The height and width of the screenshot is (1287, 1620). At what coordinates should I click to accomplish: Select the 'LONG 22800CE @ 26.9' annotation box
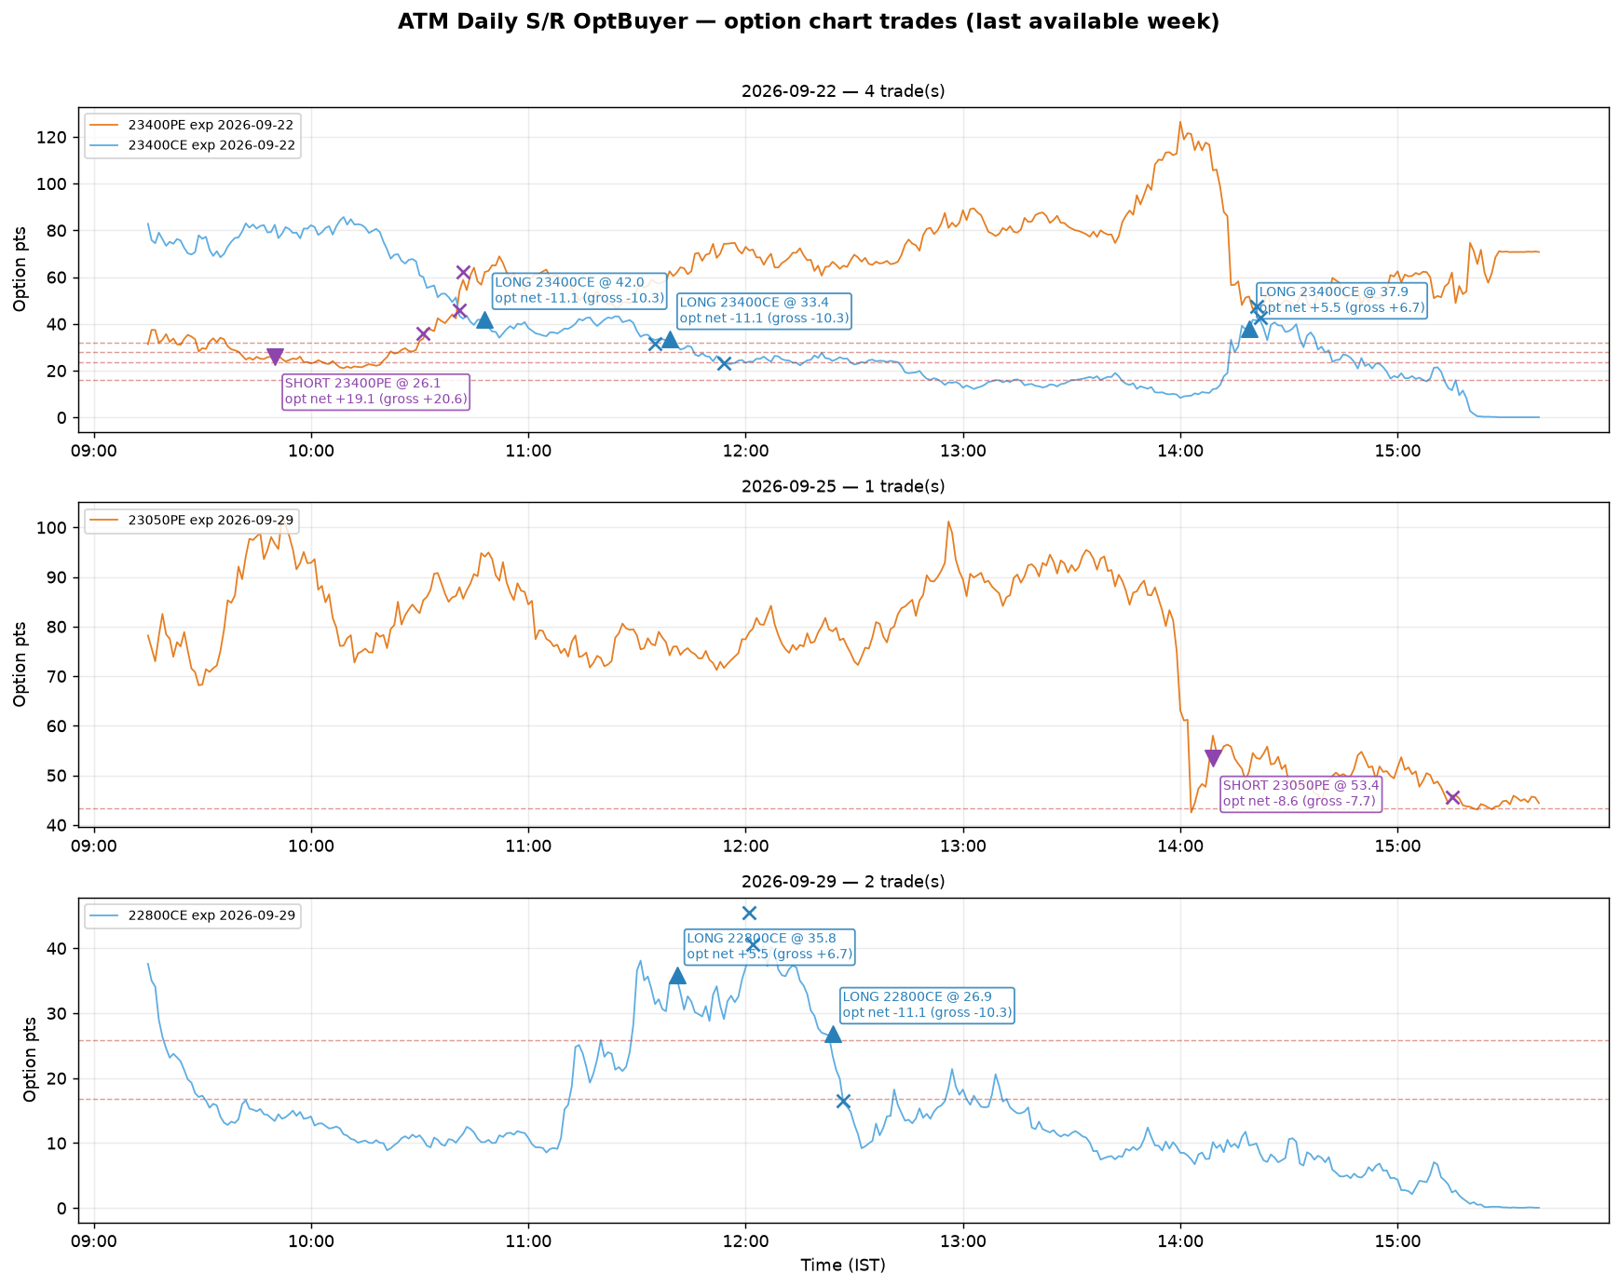point(927,1005)
